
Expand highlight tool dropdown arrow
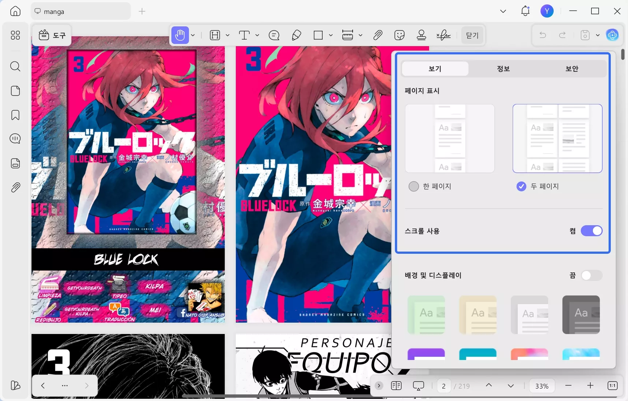pos(227,35)
